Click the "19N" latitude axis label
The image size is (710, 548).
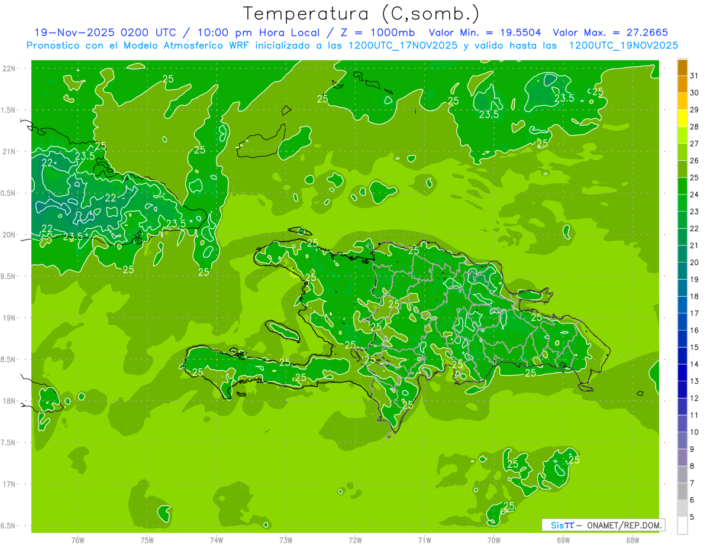pos(9,318)
